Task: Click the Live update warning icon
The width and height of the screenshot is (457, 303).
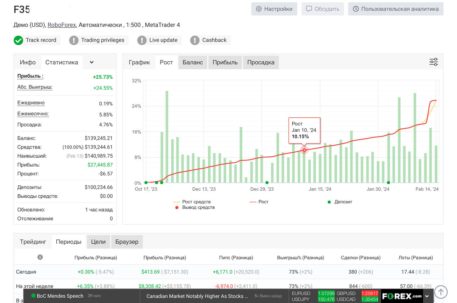Action: 142,40
